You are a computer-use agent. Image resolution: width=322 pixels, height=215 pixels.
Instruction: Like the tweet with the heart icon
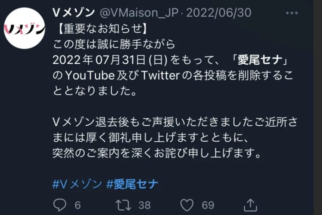[187, 205]
